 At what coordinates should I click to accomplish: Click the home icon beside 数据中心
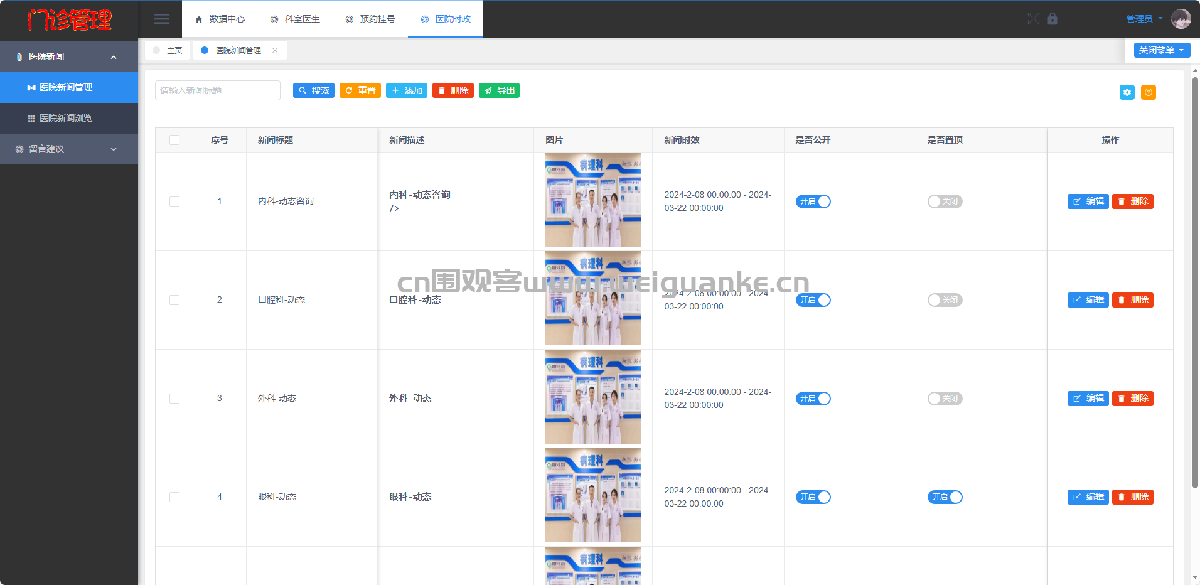click(x=199, y=19)
